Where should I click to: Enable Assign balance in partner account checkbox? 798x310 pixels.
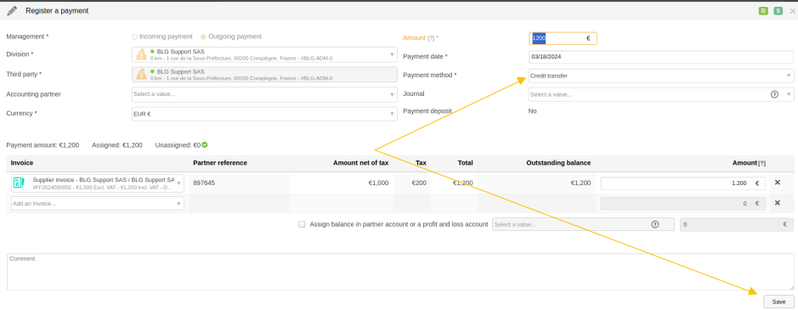tap(302, 224)
